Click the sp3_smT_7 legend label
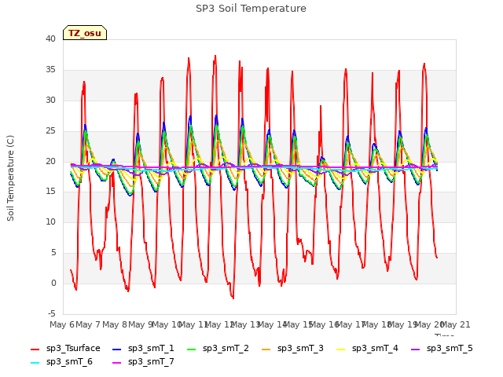 (151, 361)
